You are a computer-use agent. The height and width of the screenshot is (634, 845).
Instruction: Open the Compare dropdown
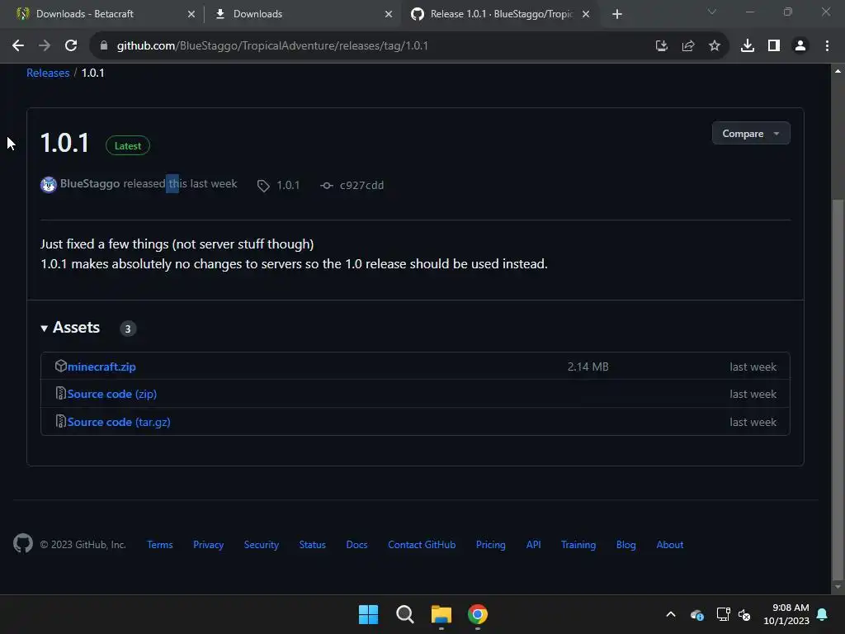(751, 133)
